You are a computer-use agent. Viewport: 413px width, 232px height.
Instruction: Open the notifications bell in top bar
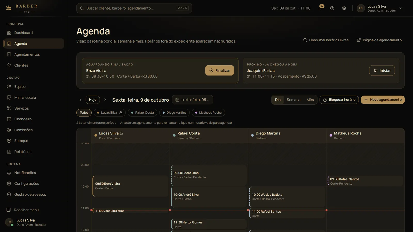[x=320, y=8]
